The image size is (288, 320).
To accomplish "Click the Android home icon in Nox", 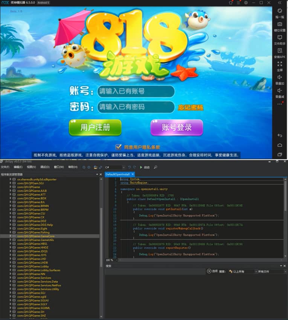I will click(280, 145).
